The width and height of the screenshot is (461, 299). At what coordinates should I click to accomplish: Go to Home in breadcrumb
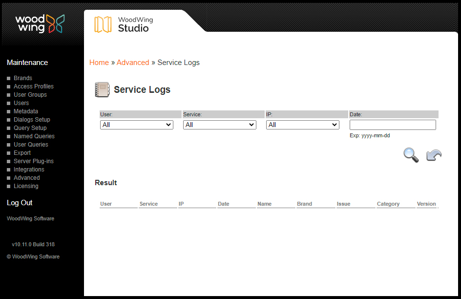99,63
